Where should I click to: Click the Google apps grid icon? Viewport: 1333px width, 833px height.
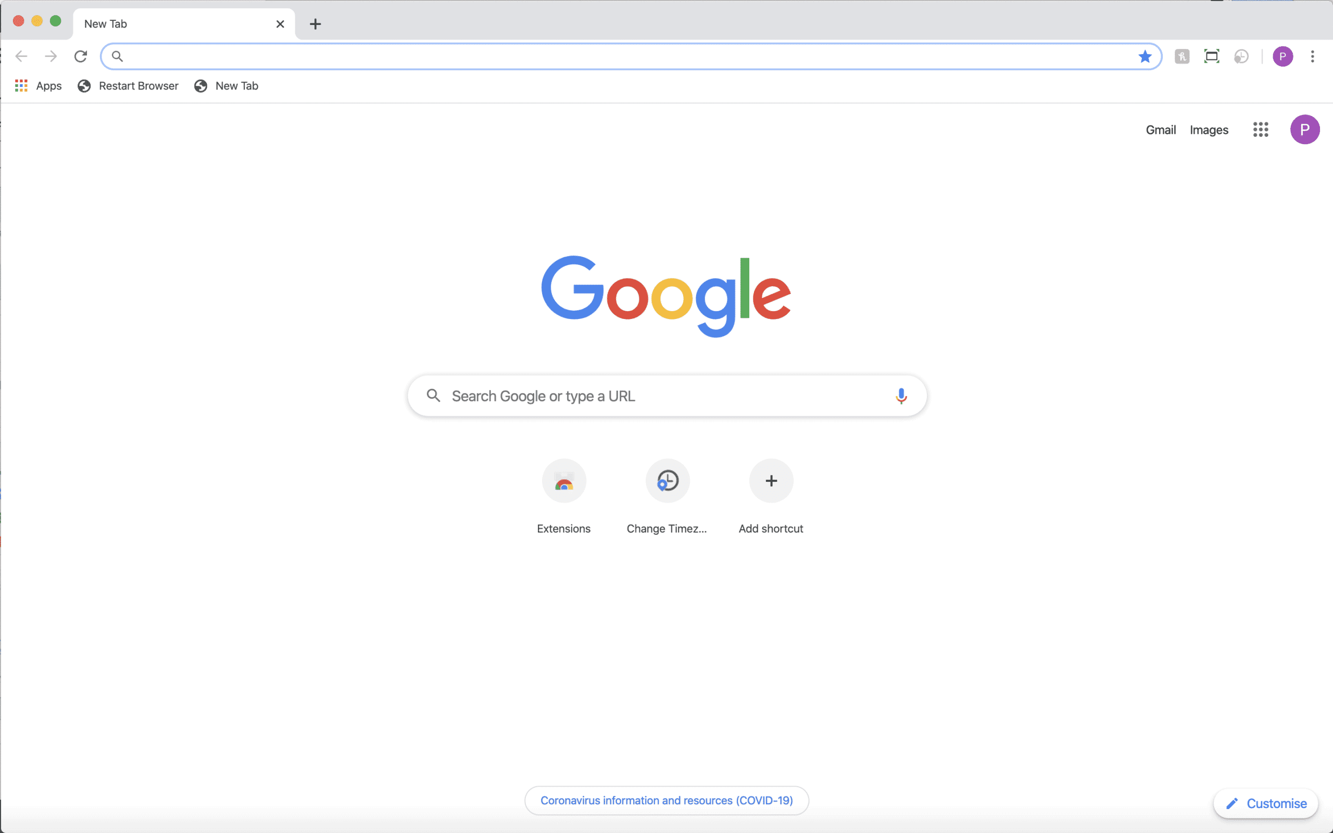coord(1261,130)
